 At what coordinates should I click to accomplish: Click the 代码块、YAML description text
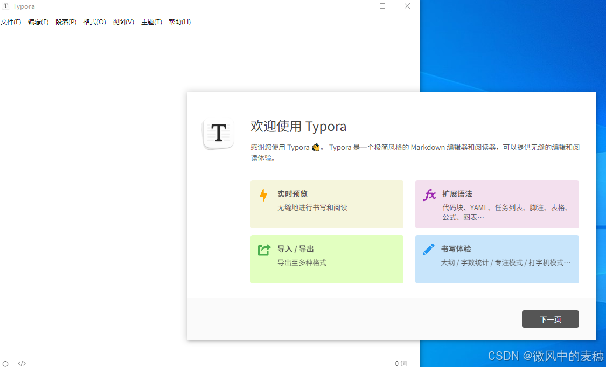coord(506,212)
